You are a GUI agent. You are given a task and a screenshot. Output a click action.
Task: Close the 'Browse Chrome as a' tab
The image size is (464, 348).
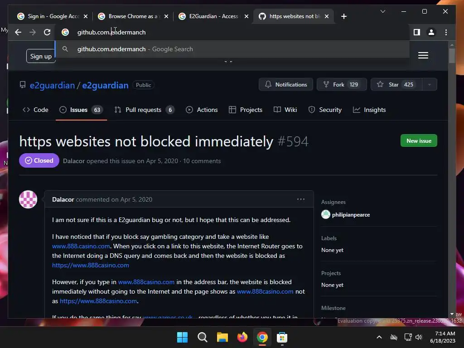point(166,16)
